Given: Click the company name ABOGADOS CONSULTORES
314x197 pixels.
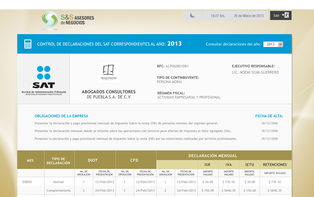Looking at the screenshot, I should click(108, 92).
